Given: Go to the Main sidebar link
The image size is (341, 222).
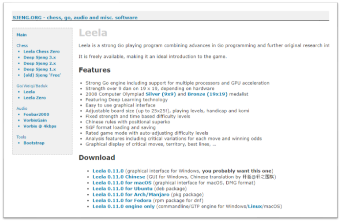Looking at the screenshot, I should (22, 35).
